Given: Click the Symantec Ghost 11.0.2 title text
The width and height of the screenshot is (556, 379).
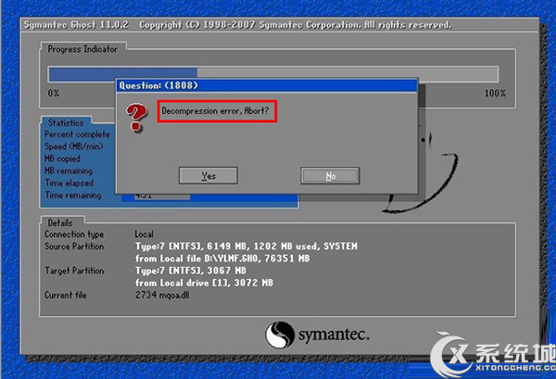Looking at the screenshot, I should [76, 25].
